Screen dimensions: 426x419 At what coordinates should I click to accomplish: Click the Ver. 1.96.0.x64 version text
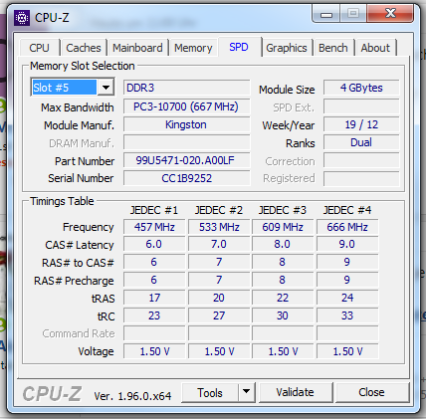[132, 396]
